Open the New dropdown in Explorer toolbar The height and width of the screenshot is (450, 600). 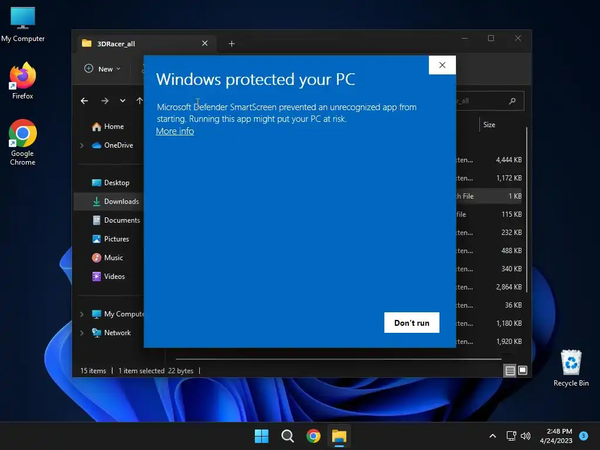coord(103,69)
